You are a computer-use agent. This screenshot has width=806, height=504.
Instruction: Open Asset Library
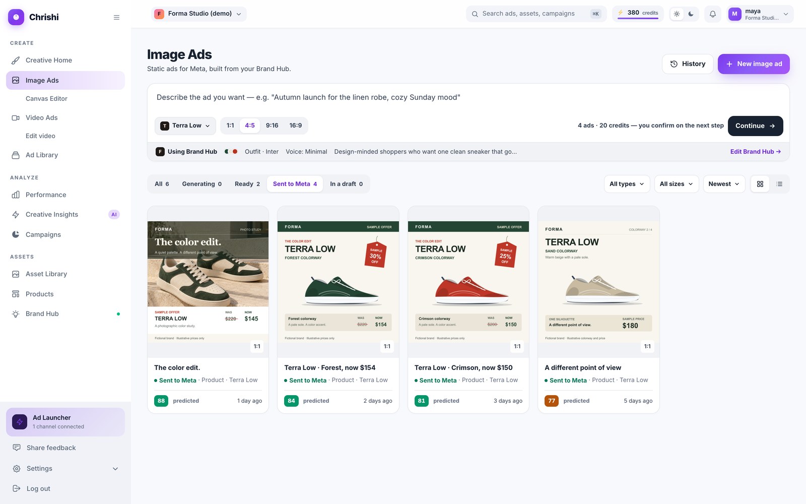tap(65, 274)
